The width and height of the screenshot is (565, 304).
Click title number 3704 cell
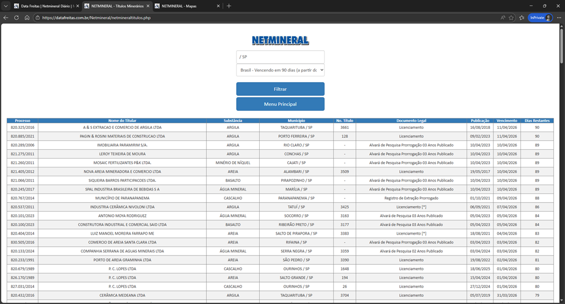(344, 295)
